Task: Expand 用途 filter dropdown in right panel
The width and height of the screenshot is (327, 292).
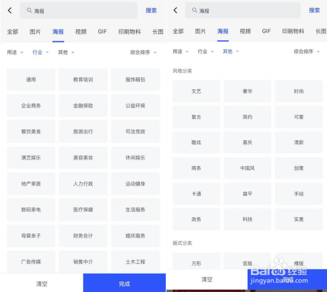Action: [180, 51]
